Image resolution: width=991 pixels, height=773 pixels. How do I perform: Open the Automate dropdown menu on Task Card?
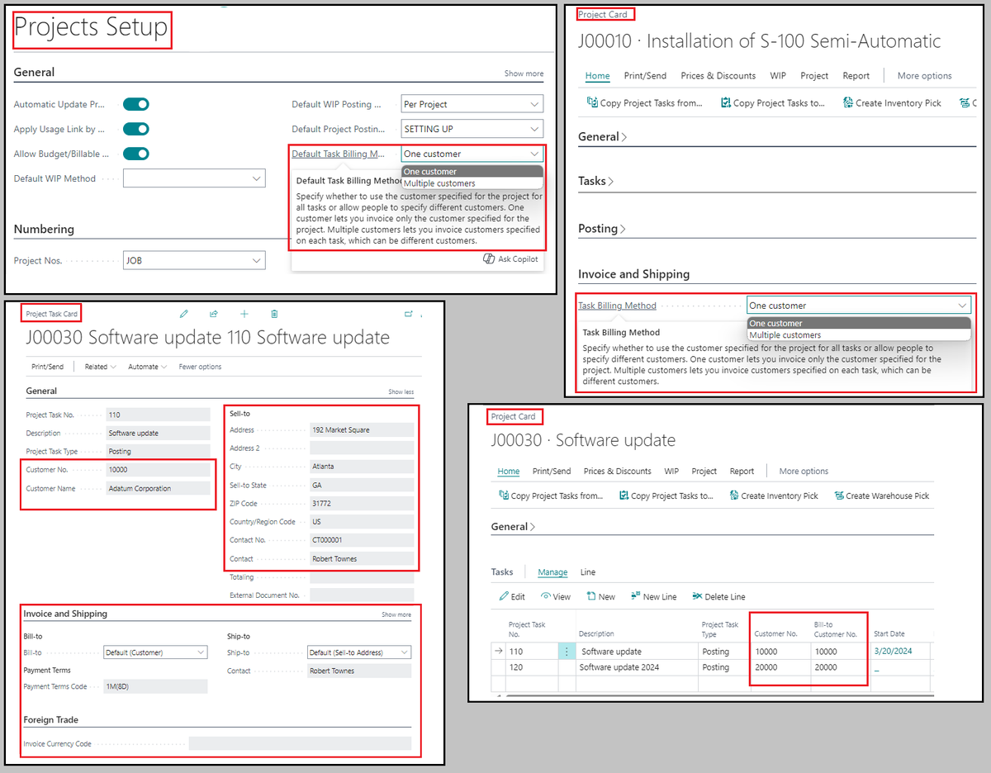147,367
